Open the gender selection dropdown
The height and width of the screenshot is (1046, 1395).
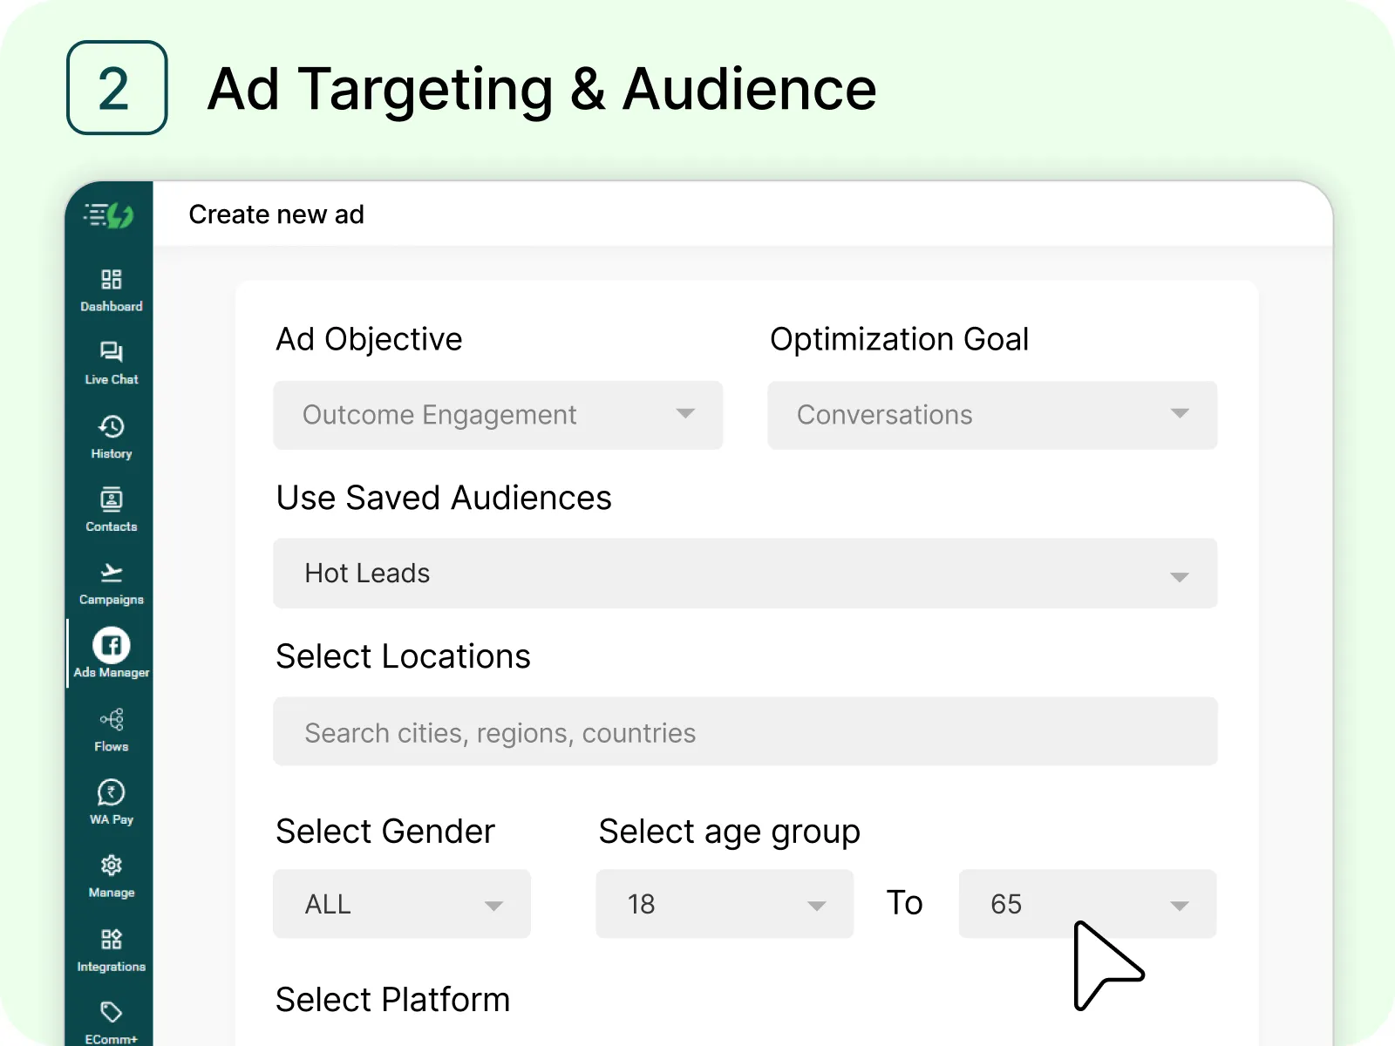click(x=401, y=904)
